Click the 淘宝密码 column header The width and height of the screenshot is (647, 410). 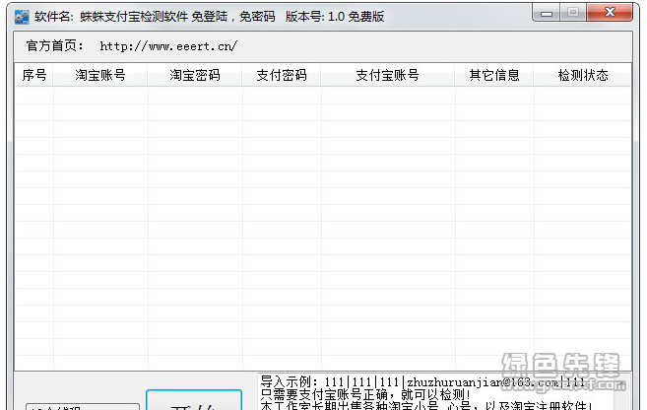(195, 76)
